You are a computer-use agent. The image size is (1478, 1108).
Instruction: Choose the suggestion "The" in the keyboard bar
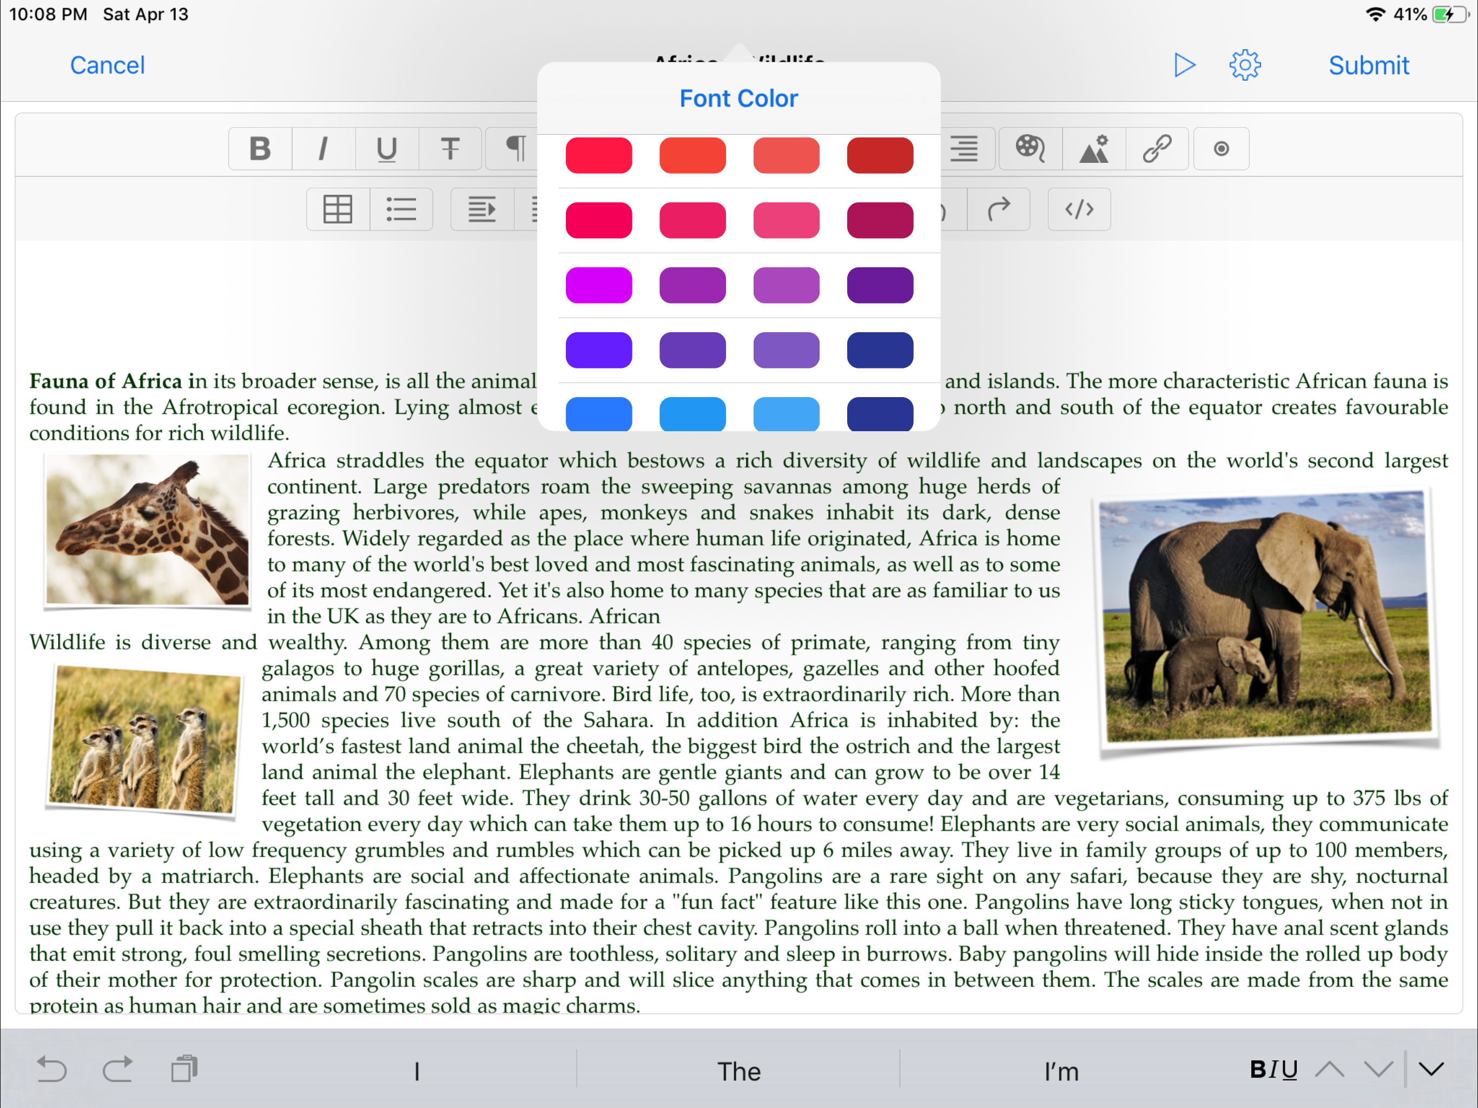(738, 1071)
